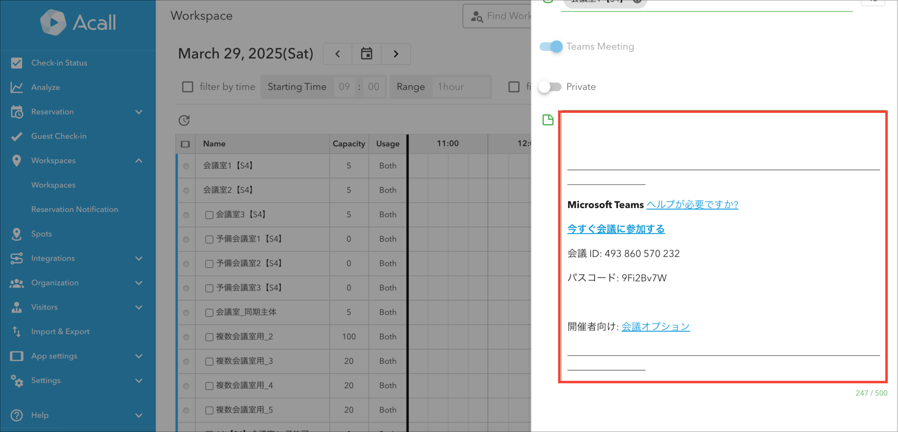This screenshot has height=432, width=898.
Task: Open the calendar date picker icon
Action: click(367, 54)
